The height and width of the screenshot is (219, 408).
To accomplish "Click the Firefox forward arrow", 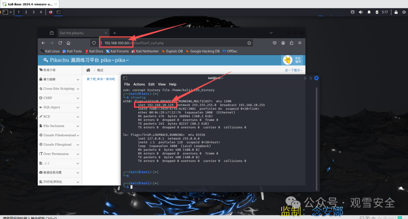I will pyautogui.click(x=51, y=43).
